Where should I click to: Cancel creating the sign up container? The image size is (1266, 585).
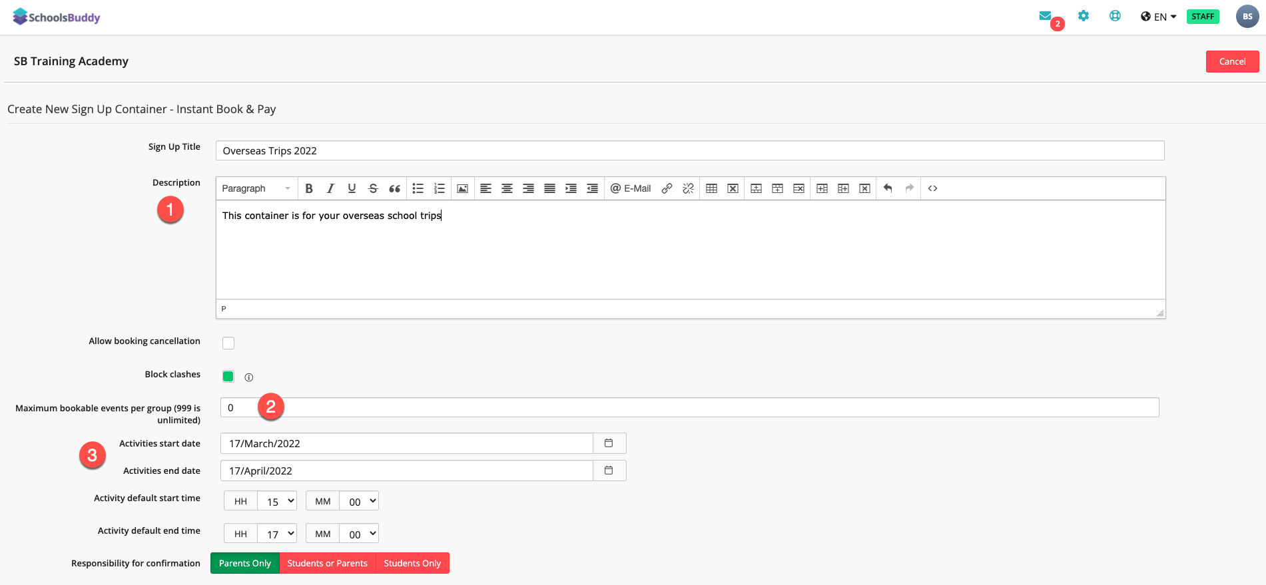click(x=1232, y=61)
